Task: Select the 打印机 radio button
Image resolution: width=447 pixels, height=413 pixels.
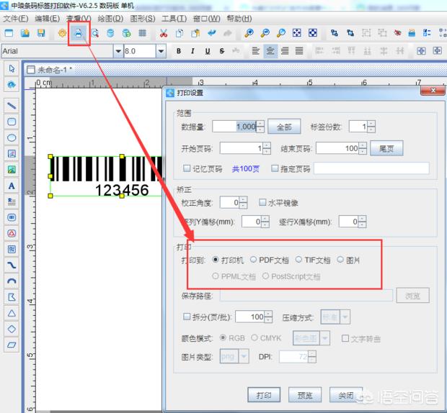Action: point(216,260)
